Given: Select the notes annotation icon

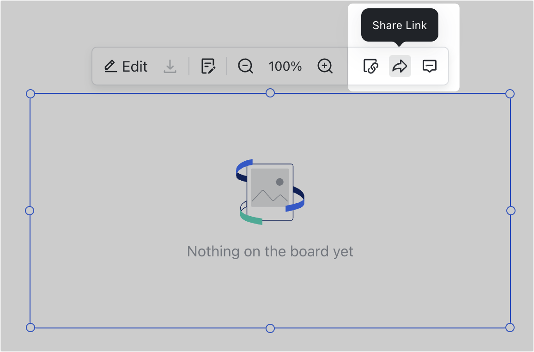Looking at the screenshot, I should (208, 66).
